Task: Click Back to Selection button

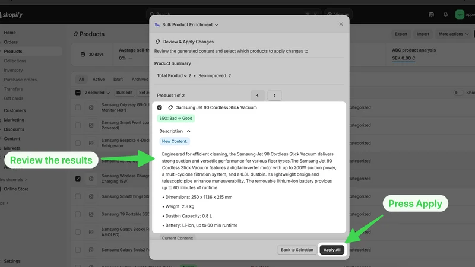Action: 297,250
